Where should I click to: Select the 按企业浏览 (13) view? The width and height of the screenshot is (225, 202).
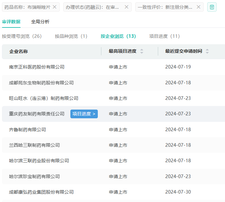[x=118, y=36]
